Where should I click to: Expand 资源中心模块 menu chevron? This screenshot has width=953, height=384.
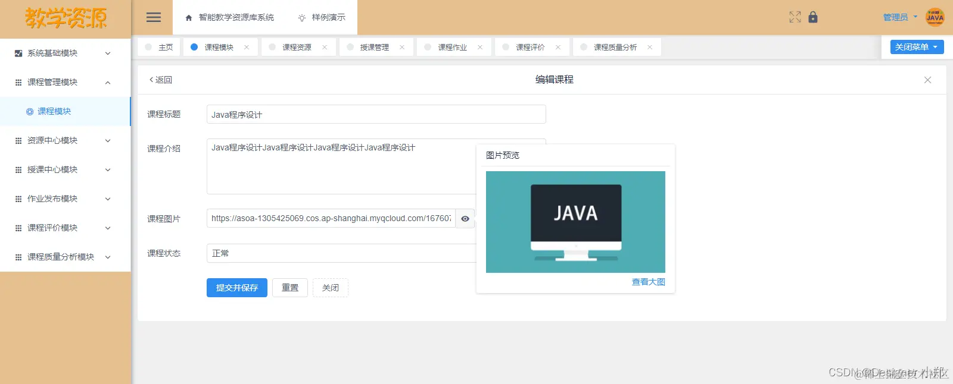[x=108, y=140]
